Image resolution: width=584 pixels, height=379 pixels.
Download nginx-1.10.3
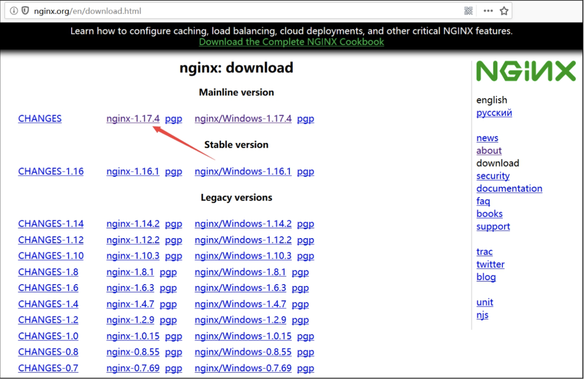pyautogui.click(x=133, y=256)
